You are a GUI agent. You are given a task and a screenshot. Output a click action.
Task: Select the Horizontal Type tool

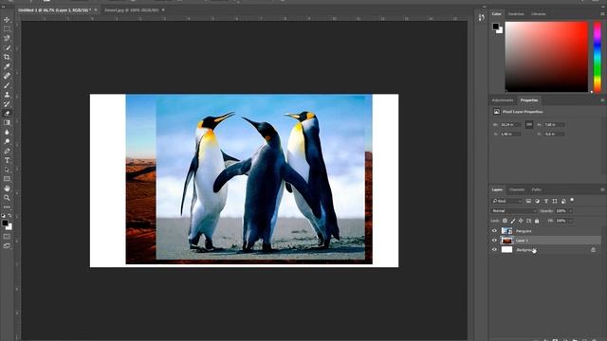7,160
